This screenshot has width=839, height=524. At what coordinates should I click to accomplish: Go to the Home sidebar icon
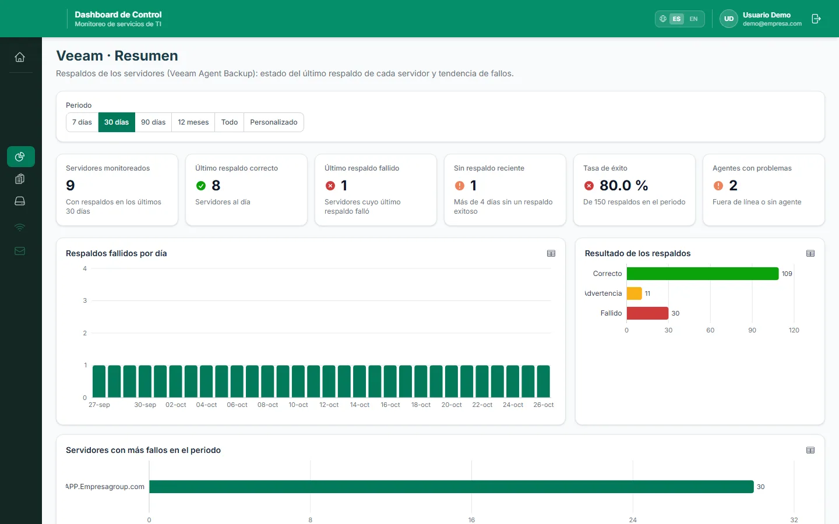(20, 57)
